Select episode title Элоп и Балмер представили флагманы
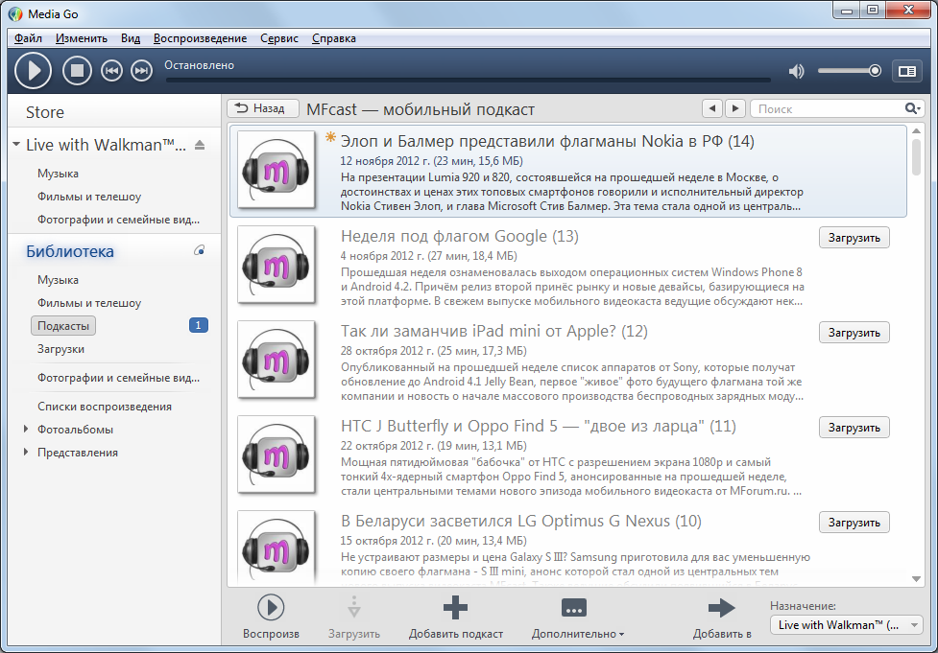Image resolution: width=938 pixels, height=653 pixels. coord(547,142)
